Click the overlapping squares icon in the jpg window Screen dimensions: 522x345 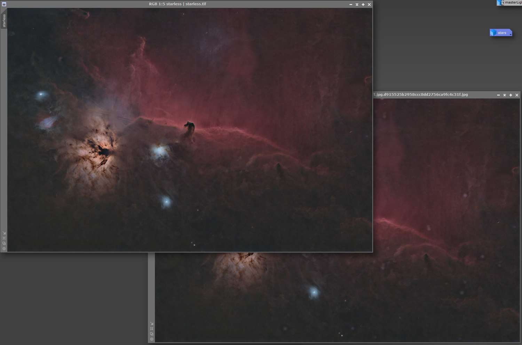pyautogui.click(x=152, y=334)
